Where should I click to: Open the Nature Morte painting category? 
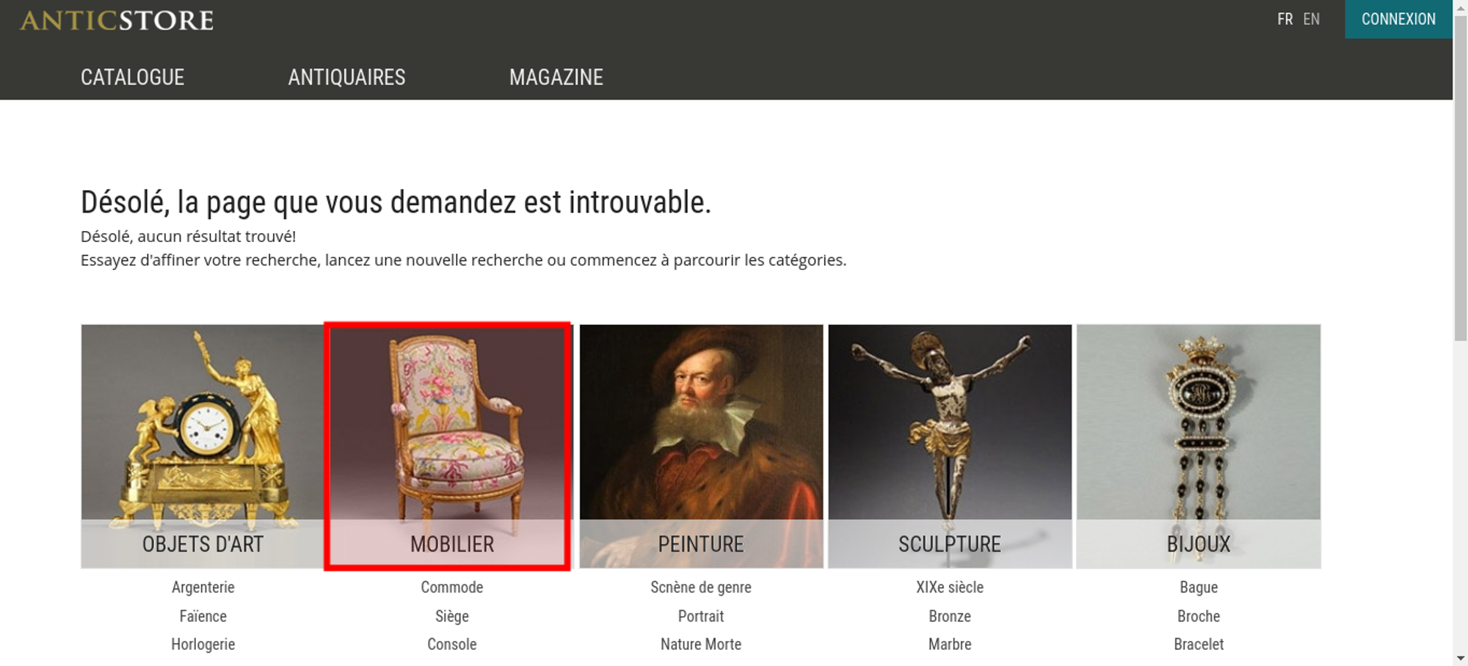pos(701,644)
